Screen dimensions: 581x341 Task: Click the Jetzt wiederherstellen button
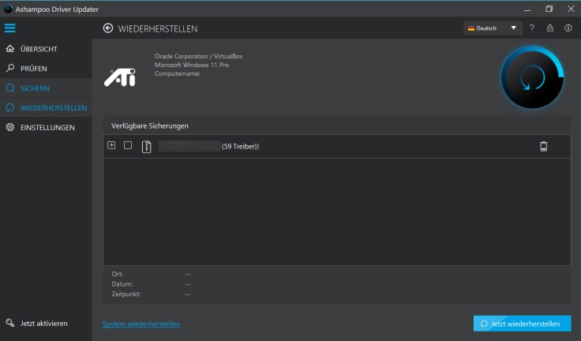[x=522, y=324]
